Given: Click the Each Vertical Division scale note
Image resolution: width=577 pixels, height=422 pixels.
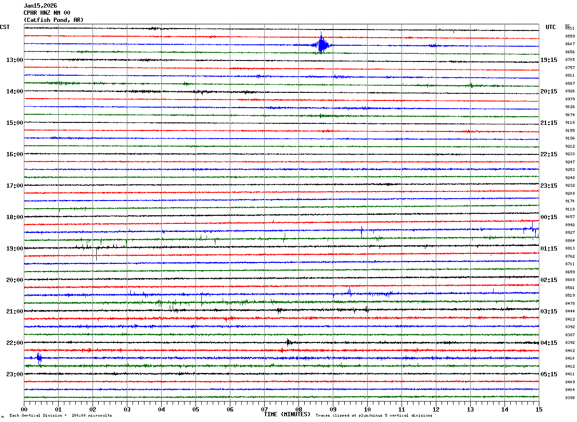Looking at the screenshot, I should tap(61, 415).
